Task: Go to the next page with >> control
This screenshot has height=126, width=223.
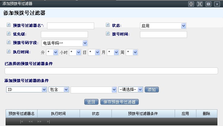Action: 39,122
